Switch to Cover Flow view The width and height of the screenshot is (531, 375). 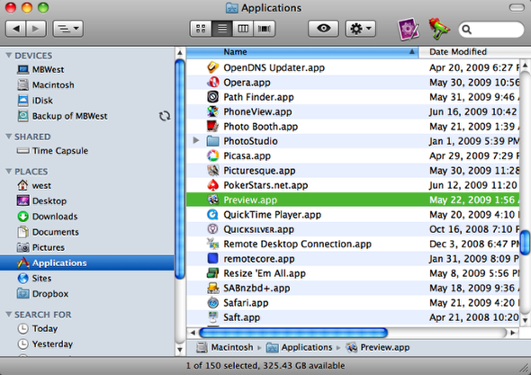coord(264,29)
